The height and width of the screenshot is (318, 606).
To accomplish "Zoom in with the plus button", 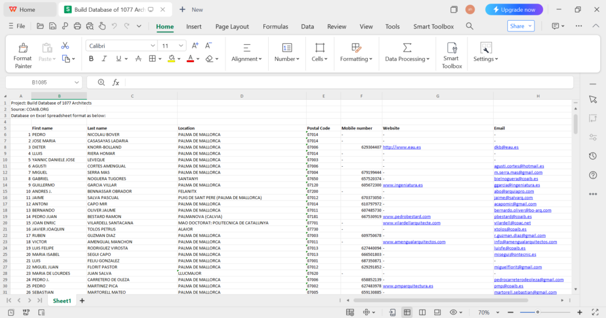I will tap(579, 312).
